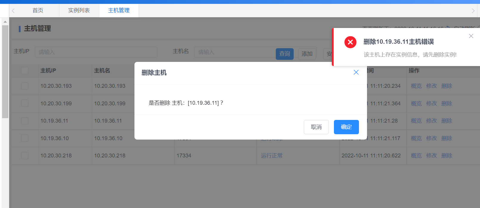
Task: Select the 主机管理 tab
Action: coord(119,10)
